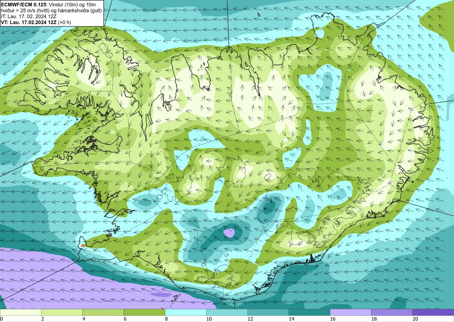The image size is (454, 322).
Task: Click the legend scale label "18"
Action: click(374, 319)
